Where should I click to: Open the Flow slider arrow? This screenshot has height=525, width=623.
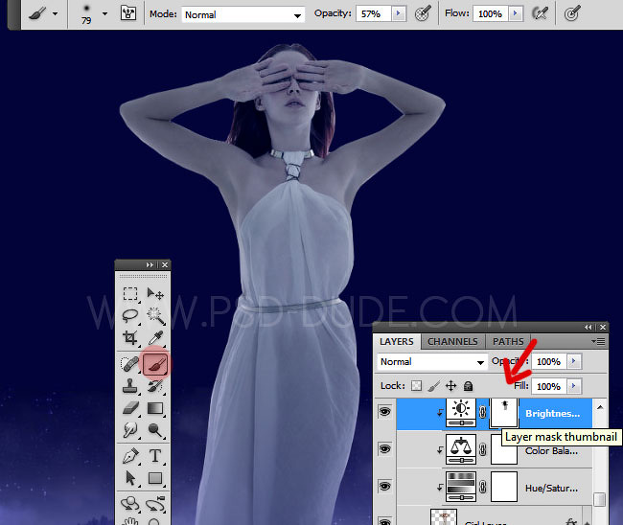pyautogui.click(x=516, y=13)
